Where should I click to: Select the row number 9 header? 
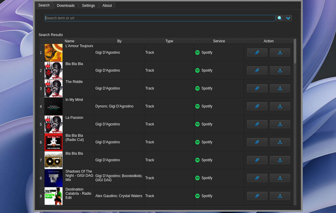coord(41,196)
